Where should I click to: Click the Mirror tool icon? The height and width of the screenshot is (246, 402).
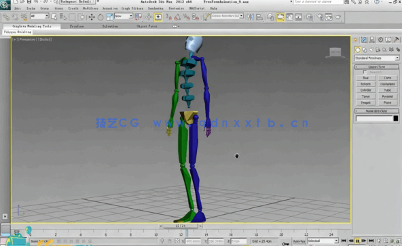pos(250,17)
